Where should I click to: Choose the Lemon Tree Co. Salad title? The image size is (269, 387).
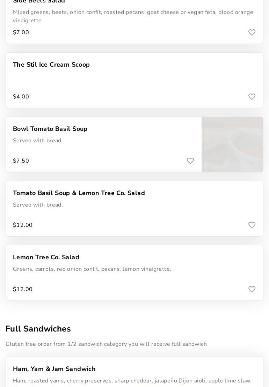pos(46,258)
